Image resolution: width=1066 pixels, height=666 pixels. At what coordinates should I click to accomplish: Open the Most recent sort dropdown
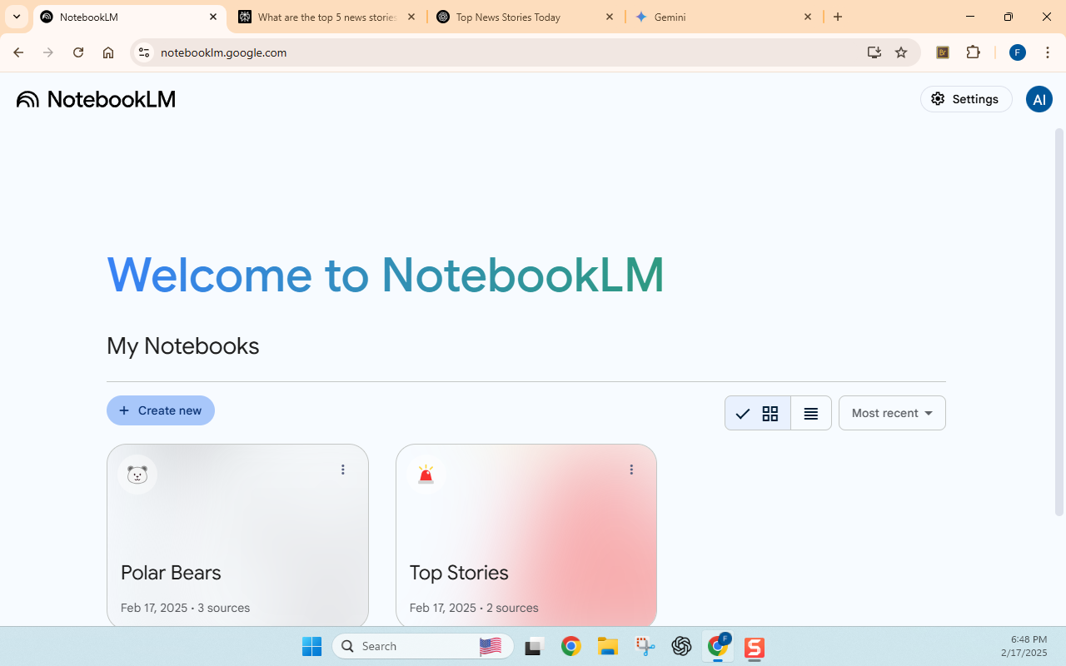pyautogui.click(x=891, y=412)
